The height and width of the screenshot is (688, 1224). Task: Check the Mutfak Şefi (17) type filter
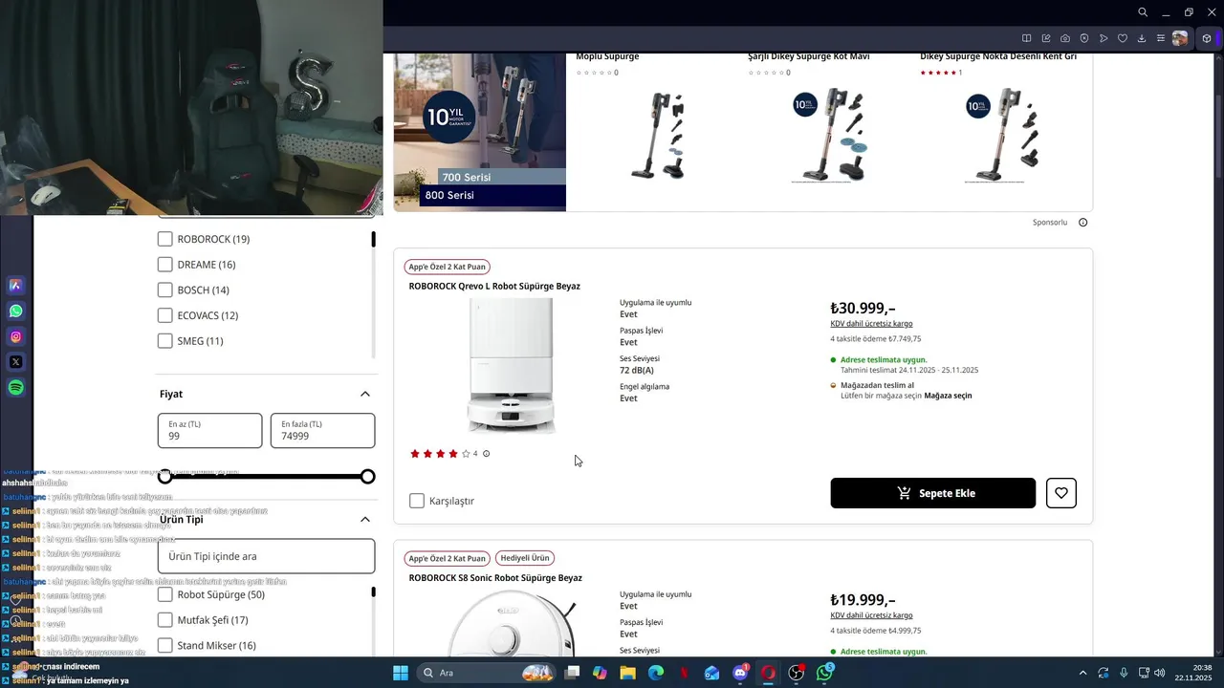(165, 620)
